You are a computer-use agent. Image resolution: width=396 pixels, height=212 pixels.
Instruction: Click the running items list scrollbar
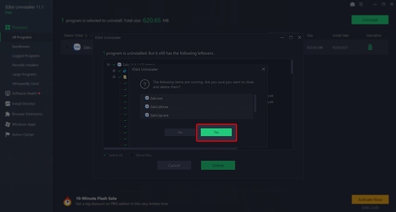pos(255,104)
